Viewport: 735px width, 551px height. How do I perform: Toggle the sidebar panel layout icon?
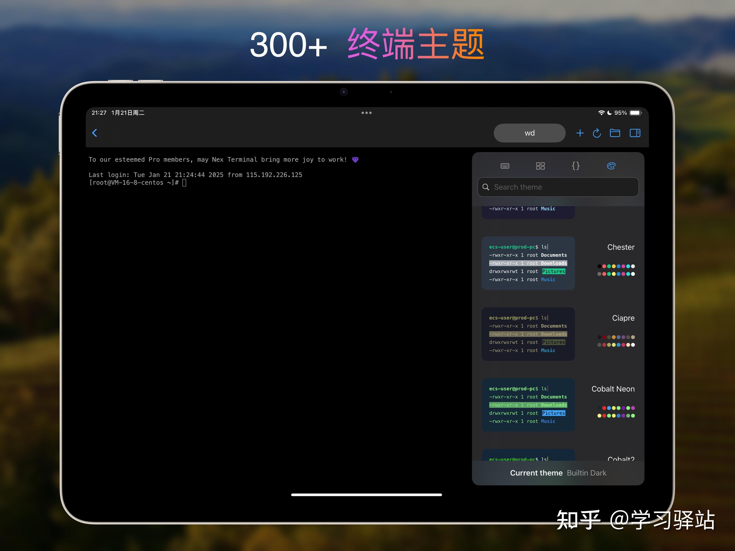click(x=635, y=133)
